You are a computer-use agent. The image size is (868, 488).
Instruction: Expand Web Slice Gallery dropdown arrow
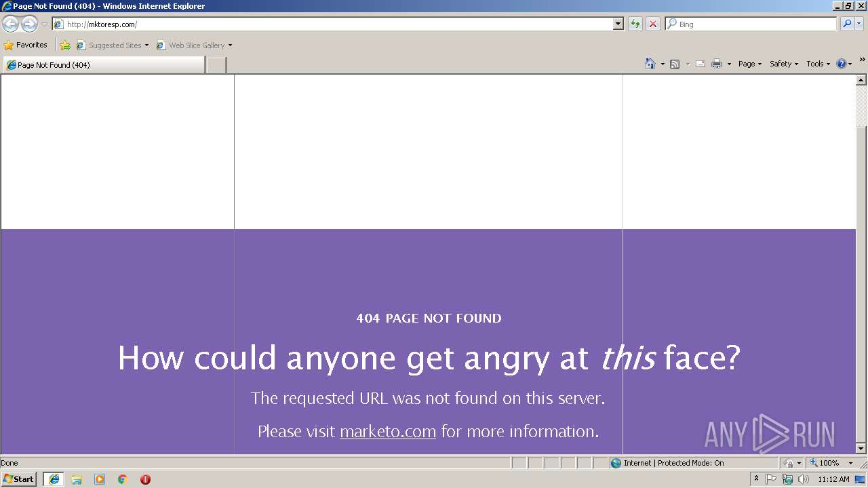tap(230, 45)
